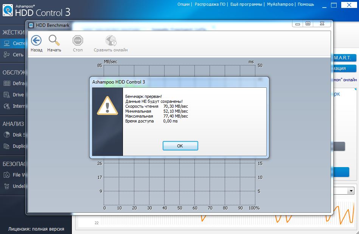Image resolution: width=359 pixels, height=234 pixels.
Task: Click the Стоп stop sign icon
Action: click(78, 40)
